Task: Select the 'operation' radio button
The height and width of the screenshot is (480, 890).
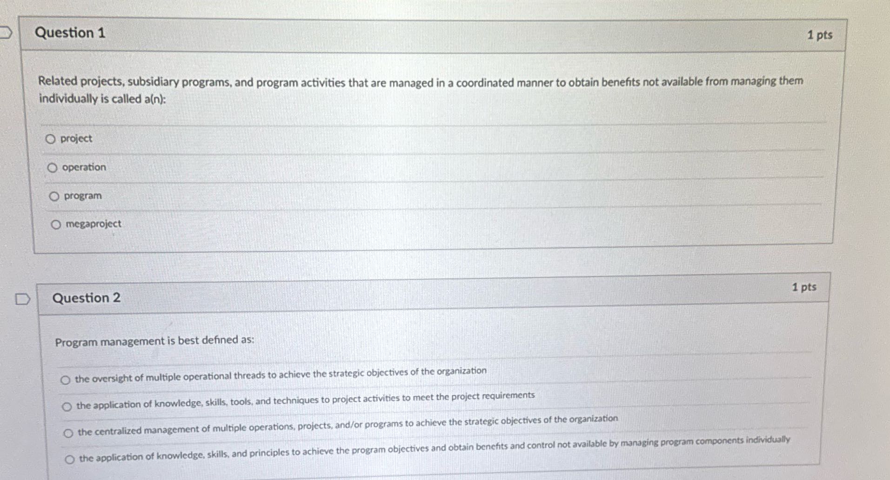Action: pos(54,167)
